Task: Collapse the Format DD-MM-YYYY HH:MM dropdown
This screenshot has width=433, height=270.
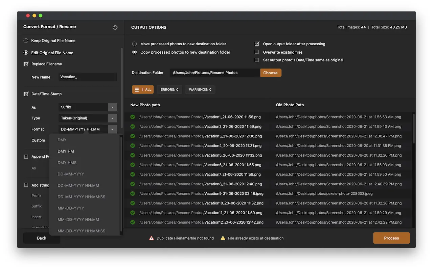Action: click(x=112, y=129)
